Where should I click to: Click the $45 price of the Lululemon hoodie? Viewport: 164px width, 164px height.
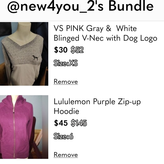[61, 123]
